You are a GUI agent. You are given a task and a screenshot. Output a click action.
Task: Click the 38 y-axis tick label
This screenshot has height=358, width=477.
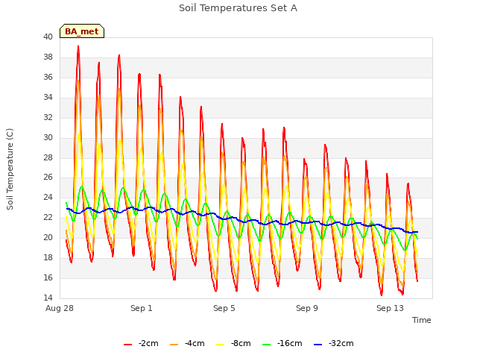coord(48,57)
